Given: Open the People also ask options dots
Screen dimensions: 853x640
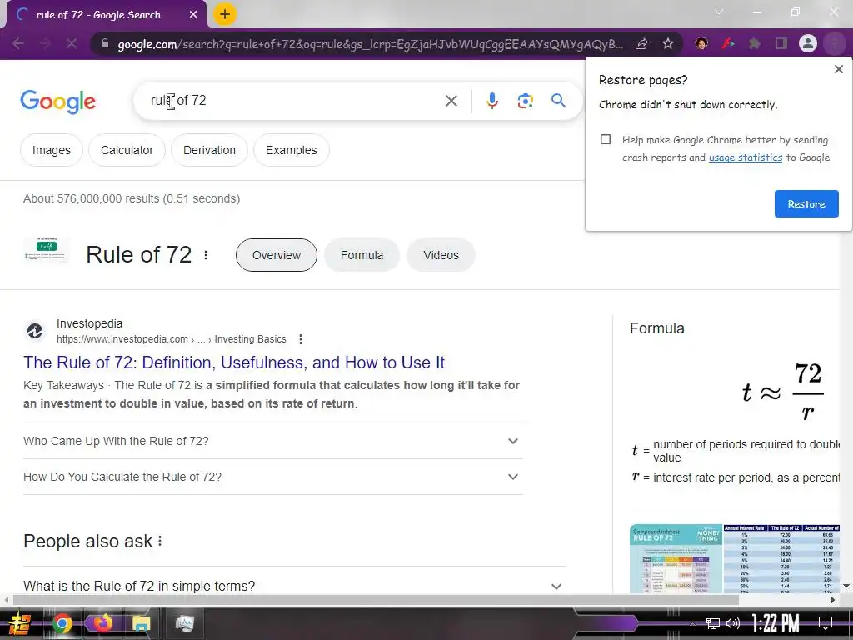Looking at the screenshot, I should (x=160, y=541).
